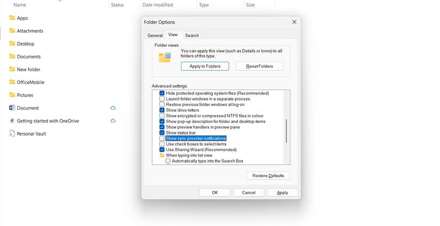Select the 'Personal Vault' item name
The width and height of the screenshot is (440, 226).
pyautogui.click(x=31, y=133)
